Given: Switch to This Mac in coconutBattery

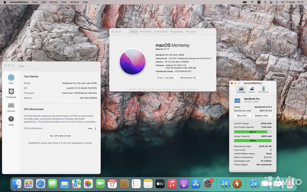Looking at the screenshot, I should (241, 90).
